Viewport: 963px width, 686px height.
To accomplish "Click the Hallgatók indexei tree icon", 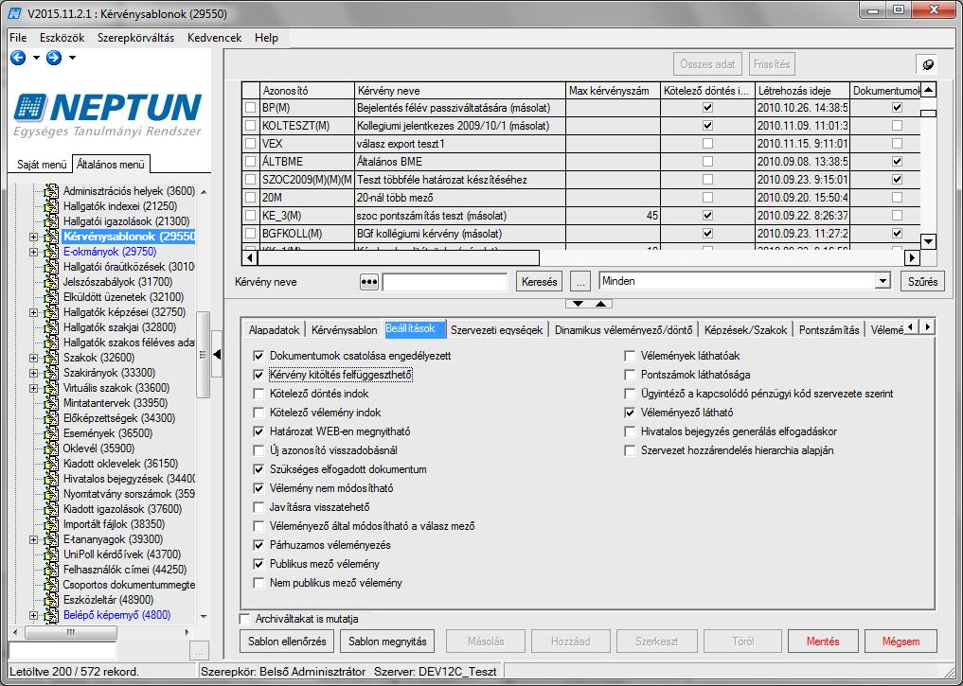I will [x=51, y=206].
